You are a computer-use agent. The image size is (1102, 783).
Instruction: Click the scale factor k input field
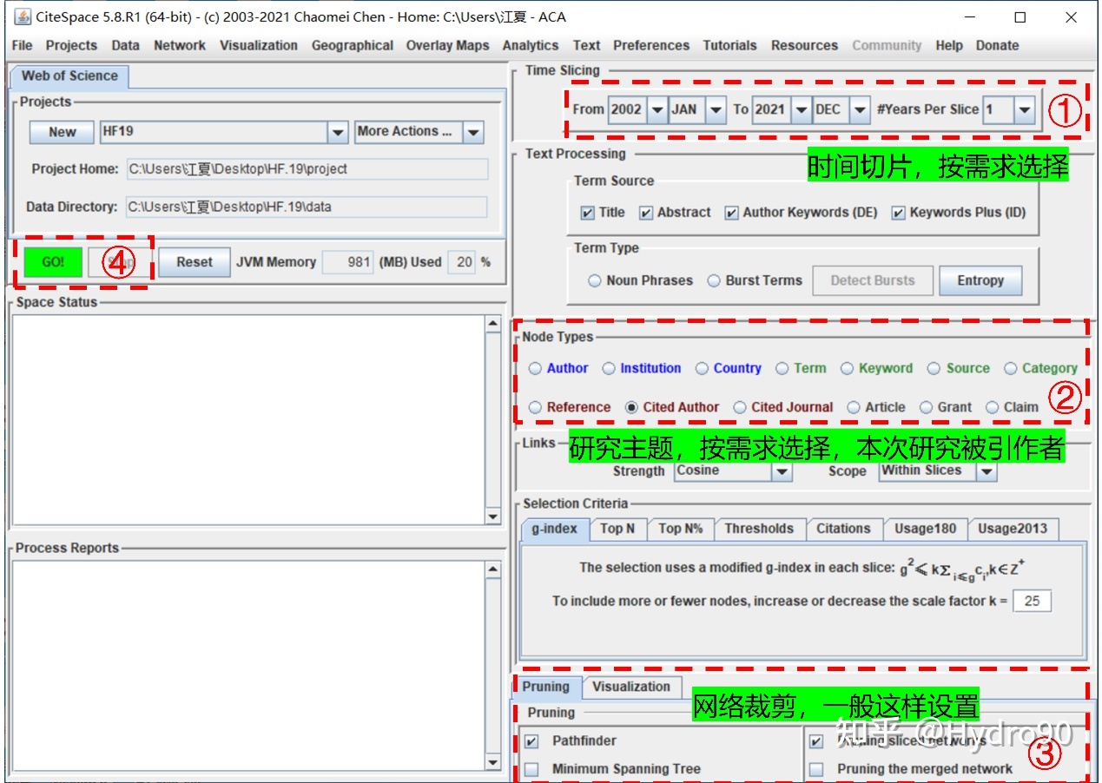(1033, 601)
